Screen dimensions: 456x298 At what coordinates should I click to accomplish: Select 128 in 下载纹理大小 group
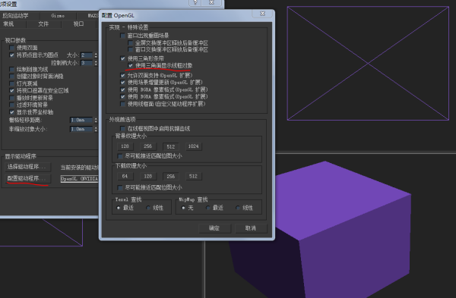click(147, 176)
